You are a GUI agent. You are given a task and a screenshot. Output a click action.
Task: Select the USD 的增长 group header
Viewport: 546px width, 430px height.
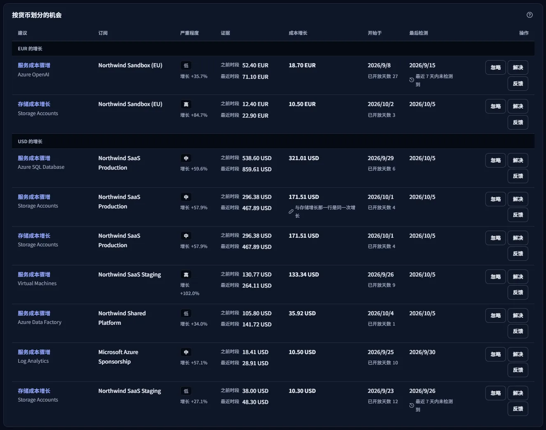(x=273, y=142)
